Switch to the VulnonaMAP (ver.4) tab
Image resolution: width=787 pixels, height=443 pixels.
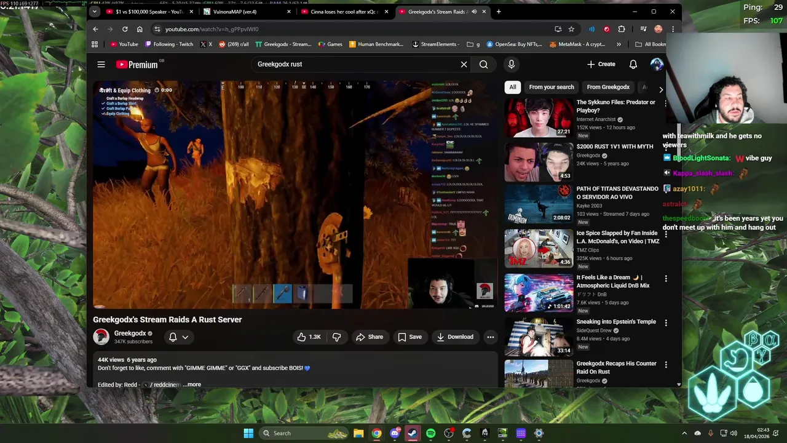[247, 12]
